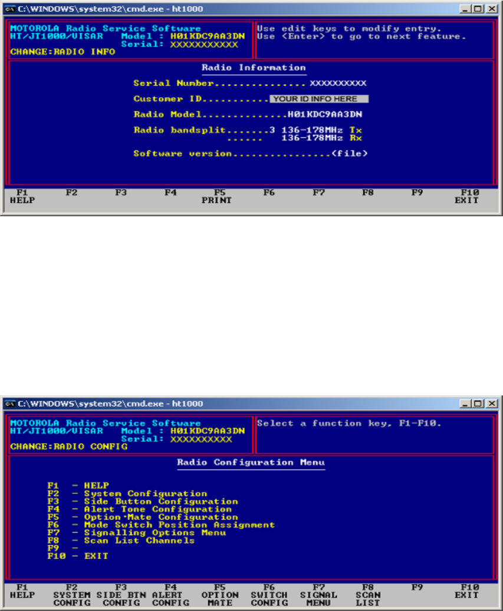Select F8 Scan List Channels entry
Viewport: 503px width, 611px height.
[x=121, y=540]
